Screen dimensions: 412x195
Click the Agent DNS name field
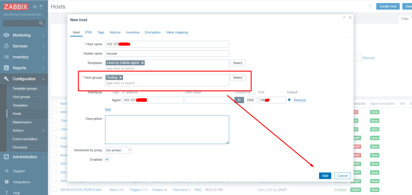point(209,100)
